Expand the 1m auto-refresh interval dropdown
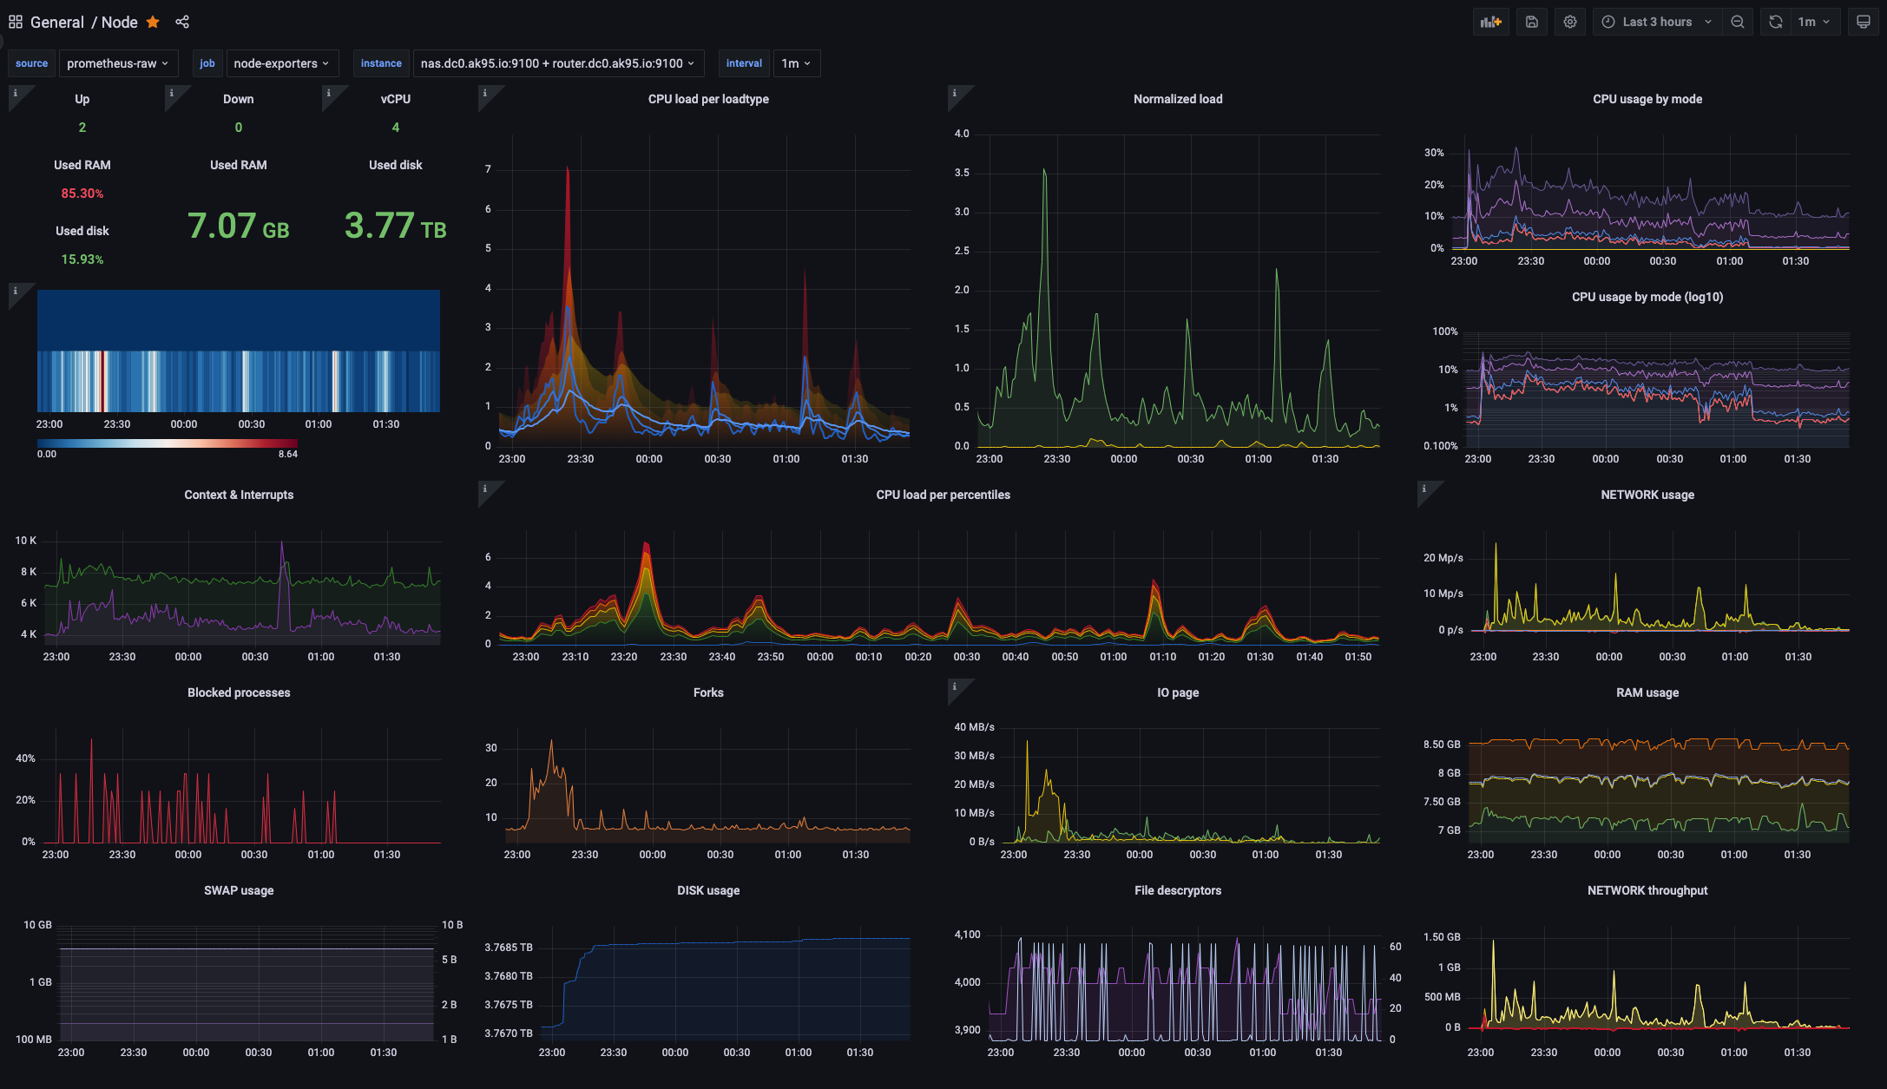Image resolution: width=1887 pixels, height=1089 pixels. click(x=1813, y=22)
